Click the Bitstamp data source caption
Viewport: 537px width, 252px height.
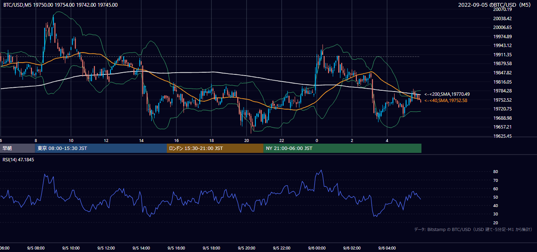[473, 229]
